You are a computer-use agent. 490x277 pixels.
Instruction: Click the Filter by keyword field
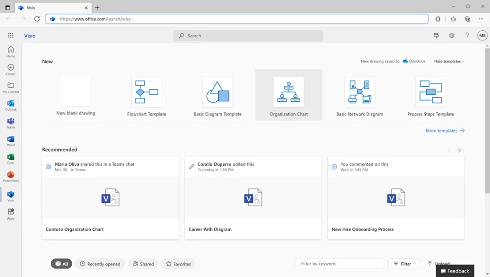tap(339, 264)
